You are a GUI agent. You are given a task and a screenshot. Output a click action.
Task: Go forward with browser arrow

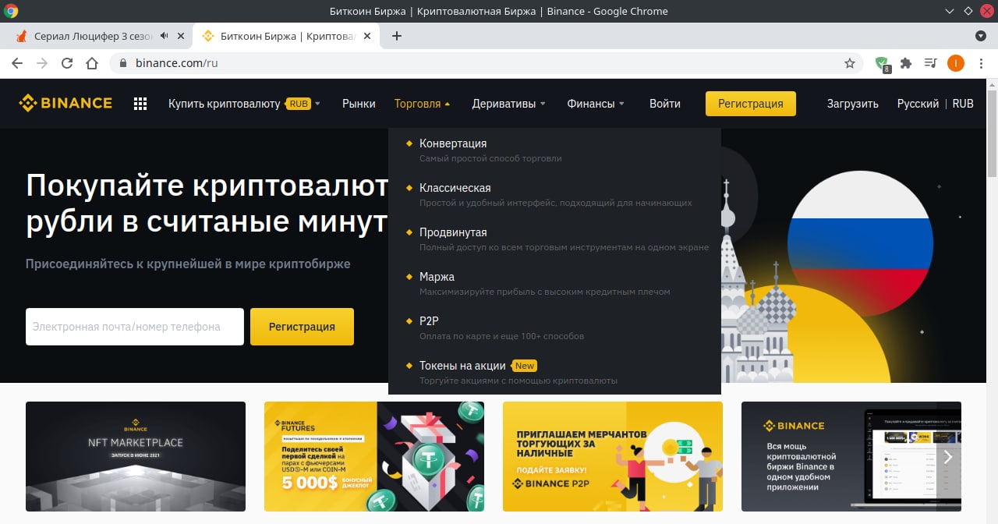[42, 63]
